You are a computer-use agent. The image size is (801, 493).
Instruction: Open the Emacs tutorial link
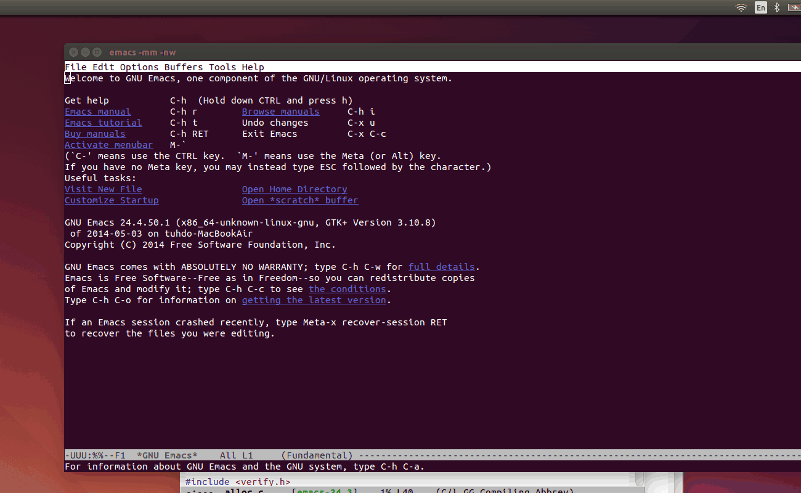tap(104, 123)
